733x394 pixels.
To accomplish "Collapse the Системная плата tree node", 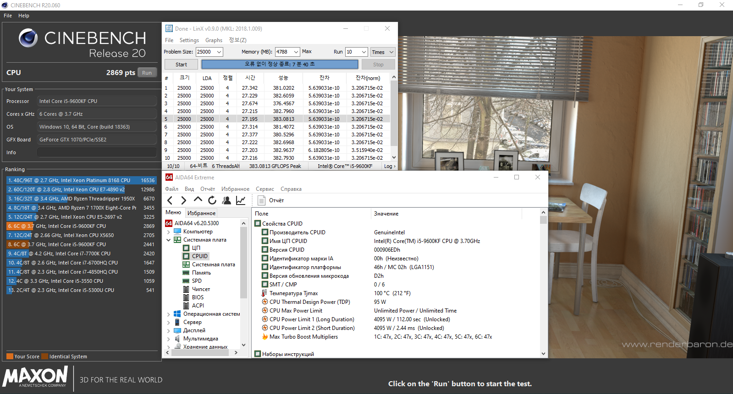I will [x=168, y=240].
